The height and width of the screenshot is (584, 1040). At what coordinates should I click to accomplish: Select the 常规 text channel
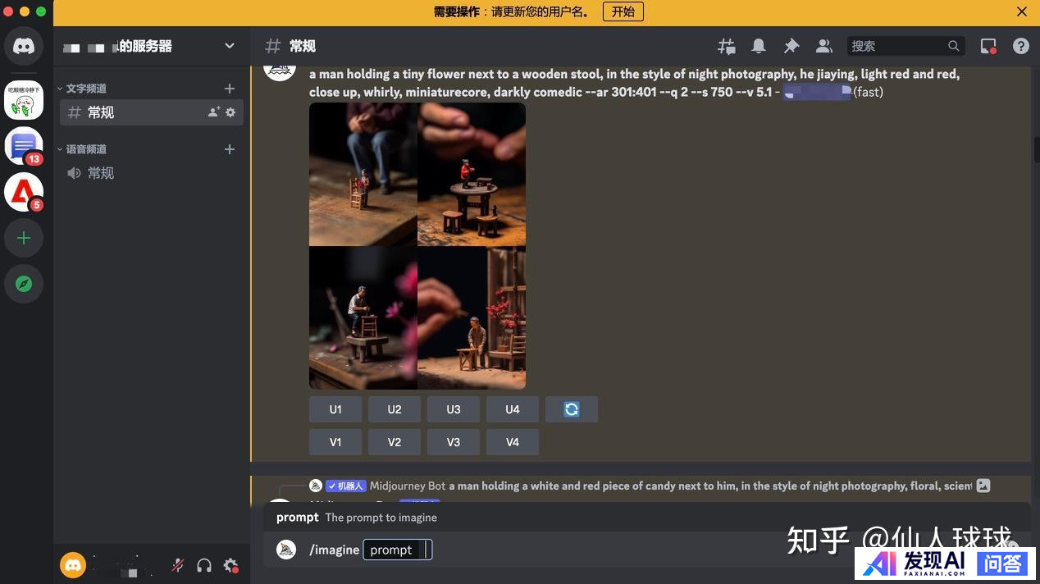(102, 112)
